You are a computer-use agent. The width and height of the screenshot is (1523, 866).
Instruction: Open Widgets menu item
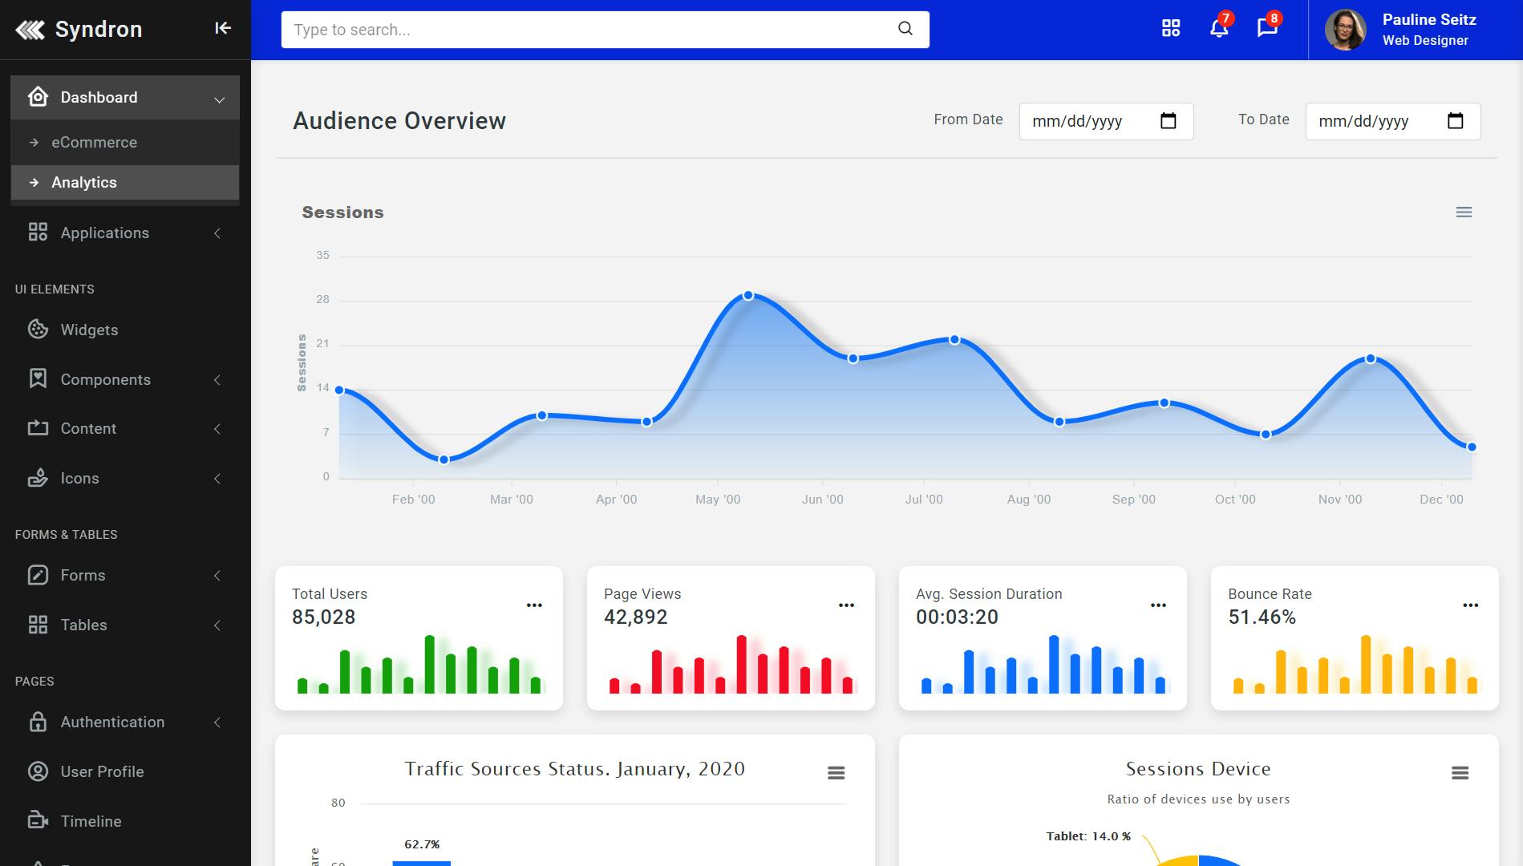[x=125, y=330]
